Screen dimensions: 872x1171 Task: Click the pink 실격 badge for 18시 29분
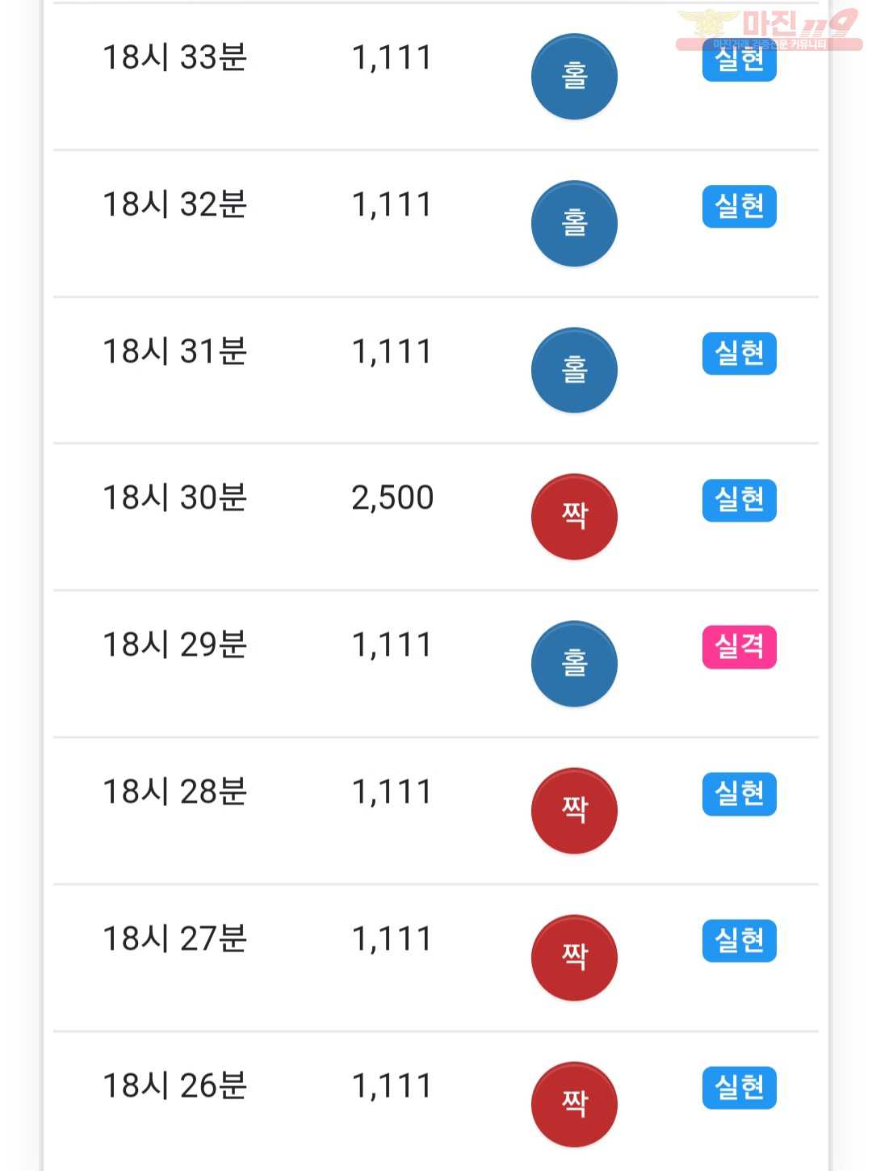click(x=740, y=647)
